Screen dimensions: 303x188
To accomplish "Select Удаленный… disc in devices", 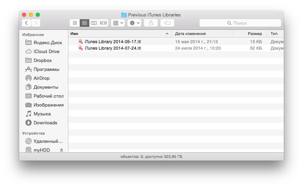I will point(44,141).
